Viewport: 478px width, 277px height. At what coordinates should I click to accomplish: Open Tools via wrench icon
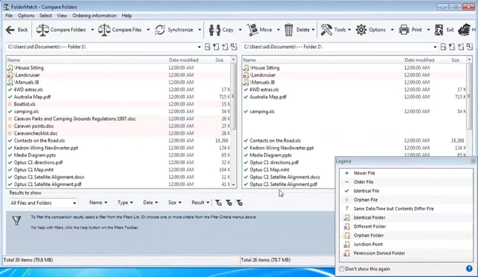pyautogui.click(x=326, y=30)
